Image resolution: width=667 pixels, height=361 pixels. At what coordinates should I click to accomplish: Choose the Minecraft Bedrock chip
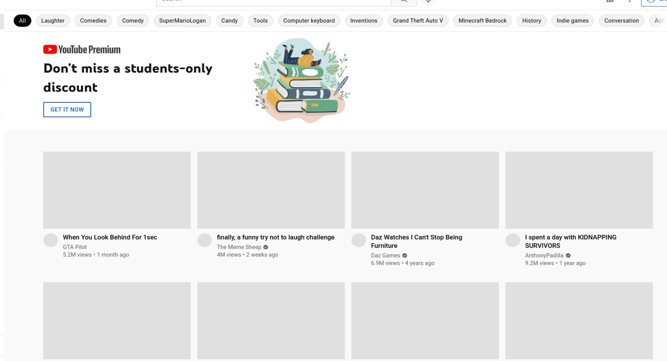(483, 20)
